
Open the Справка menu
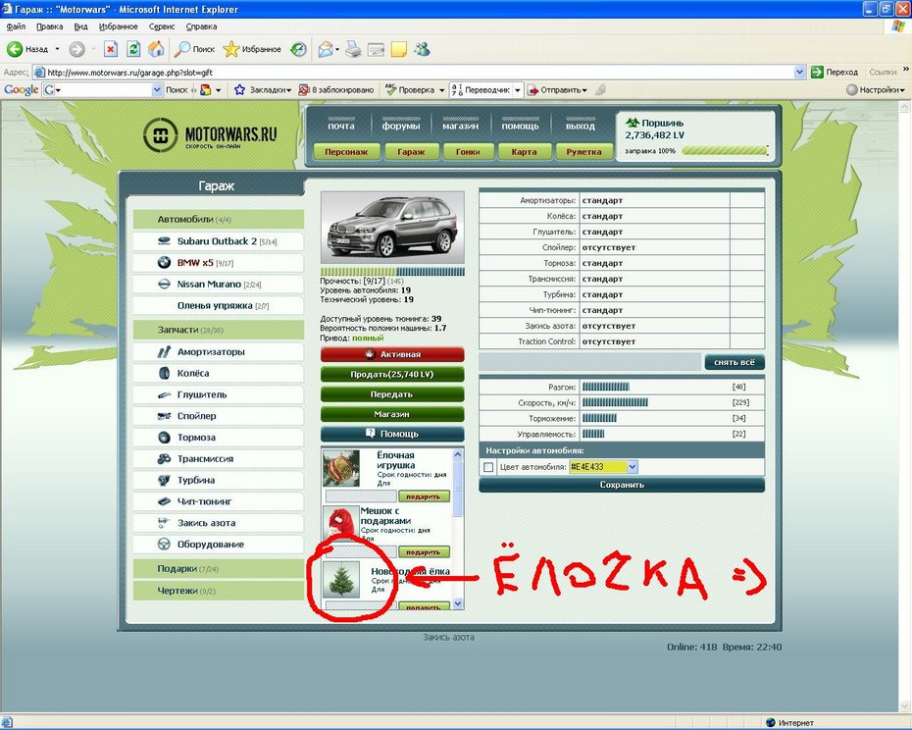tap(201, 26)
